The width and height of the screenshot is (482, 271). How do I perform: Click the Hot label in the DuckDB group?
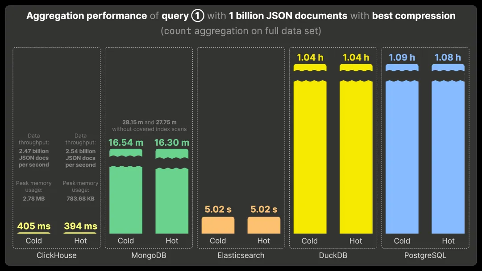coord(356,241)
